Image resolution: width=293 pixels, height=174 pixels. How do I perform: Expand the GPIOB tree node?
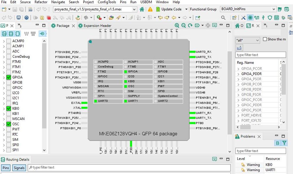[x=4, y=82]
